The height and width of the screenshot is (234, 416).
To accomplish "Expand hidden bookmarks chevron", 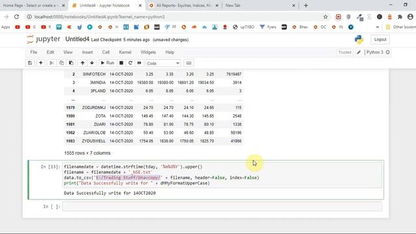I will pos(377,27).
